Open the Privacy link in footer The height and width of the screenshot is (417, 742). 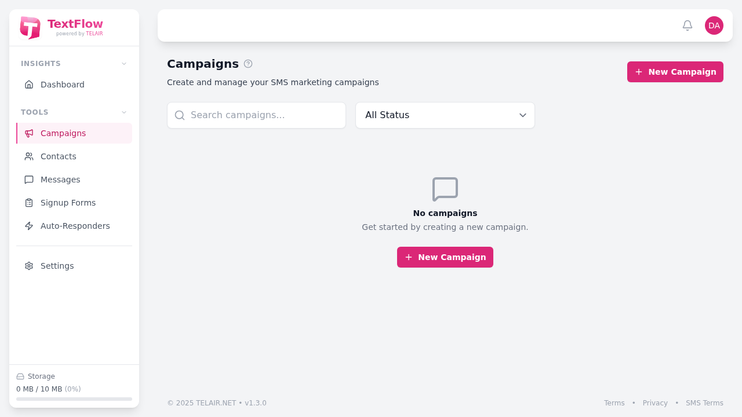655,403
